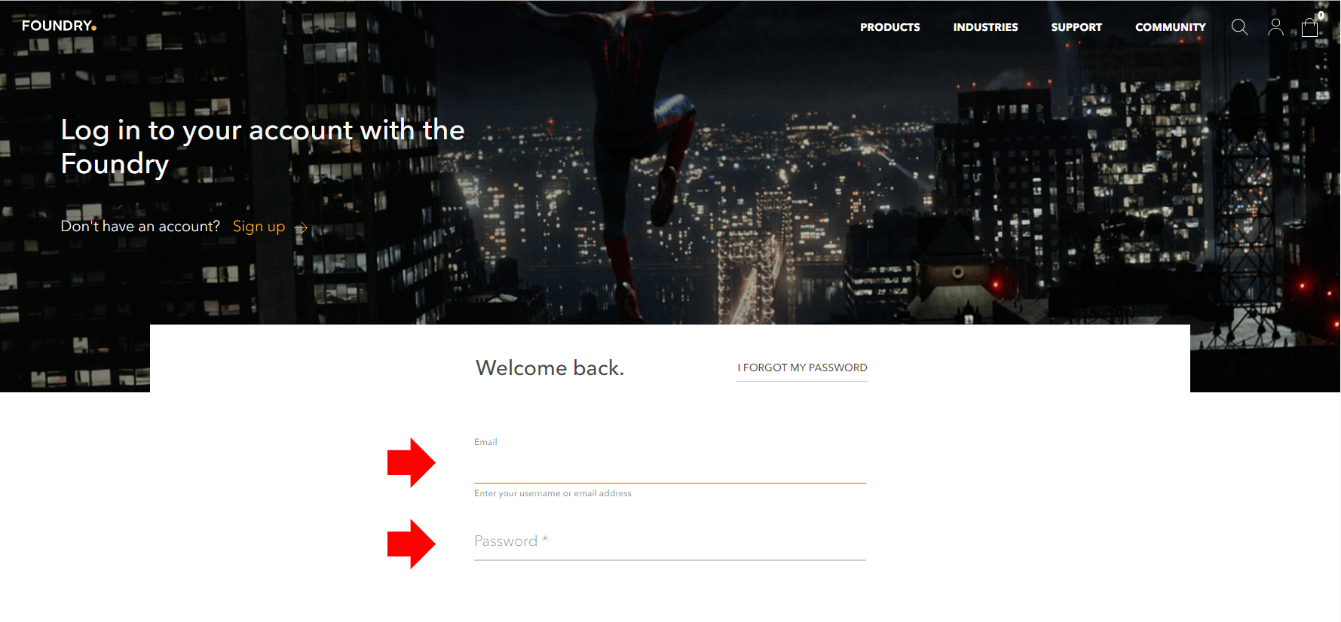Click the cart item count badge
Viewport: 1341px width, 622px height.
pos(1321,15)
